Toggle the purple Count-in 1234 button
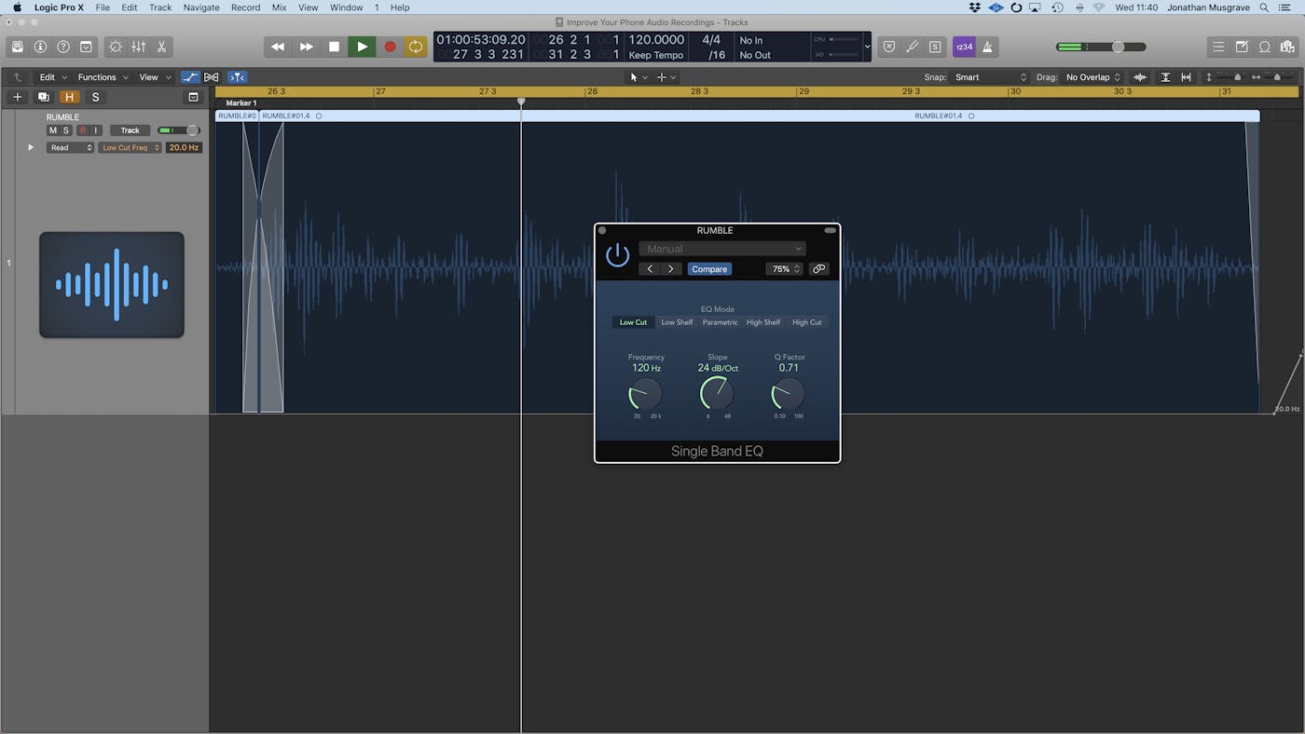1305x734 pixels. tap(964, 47)
